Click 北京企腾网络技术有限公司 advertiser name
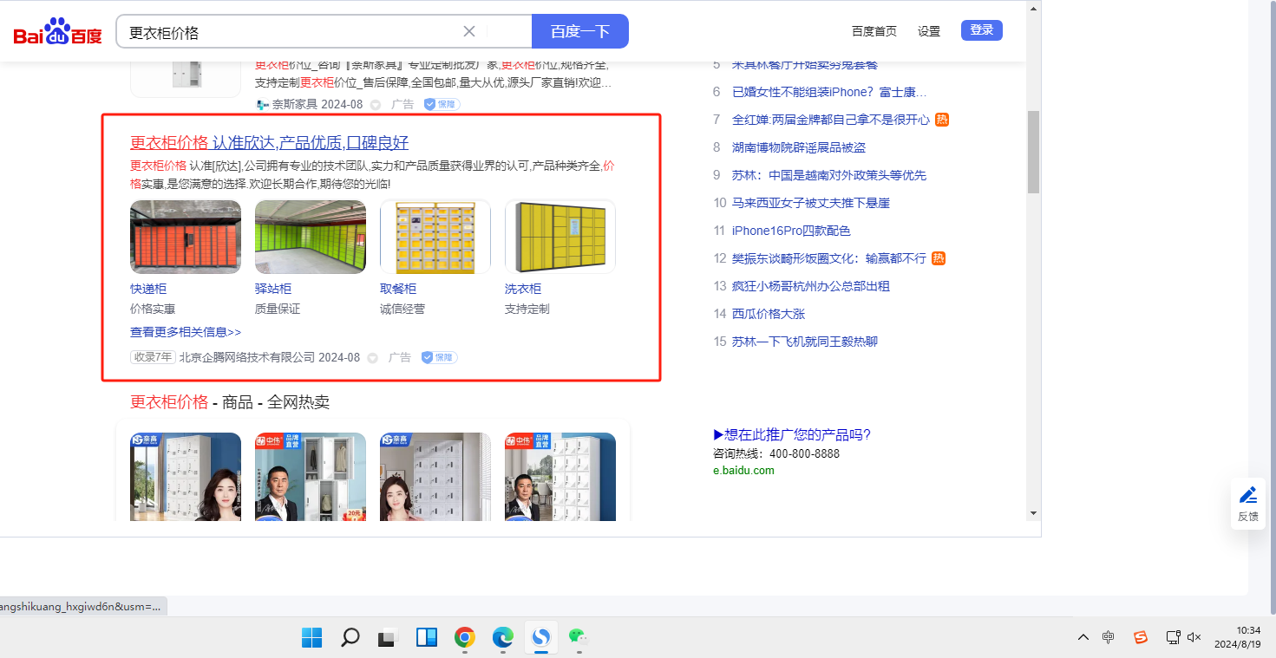Image resolution: width=1276 pixels, height=658 pixels. click(247, 357)
